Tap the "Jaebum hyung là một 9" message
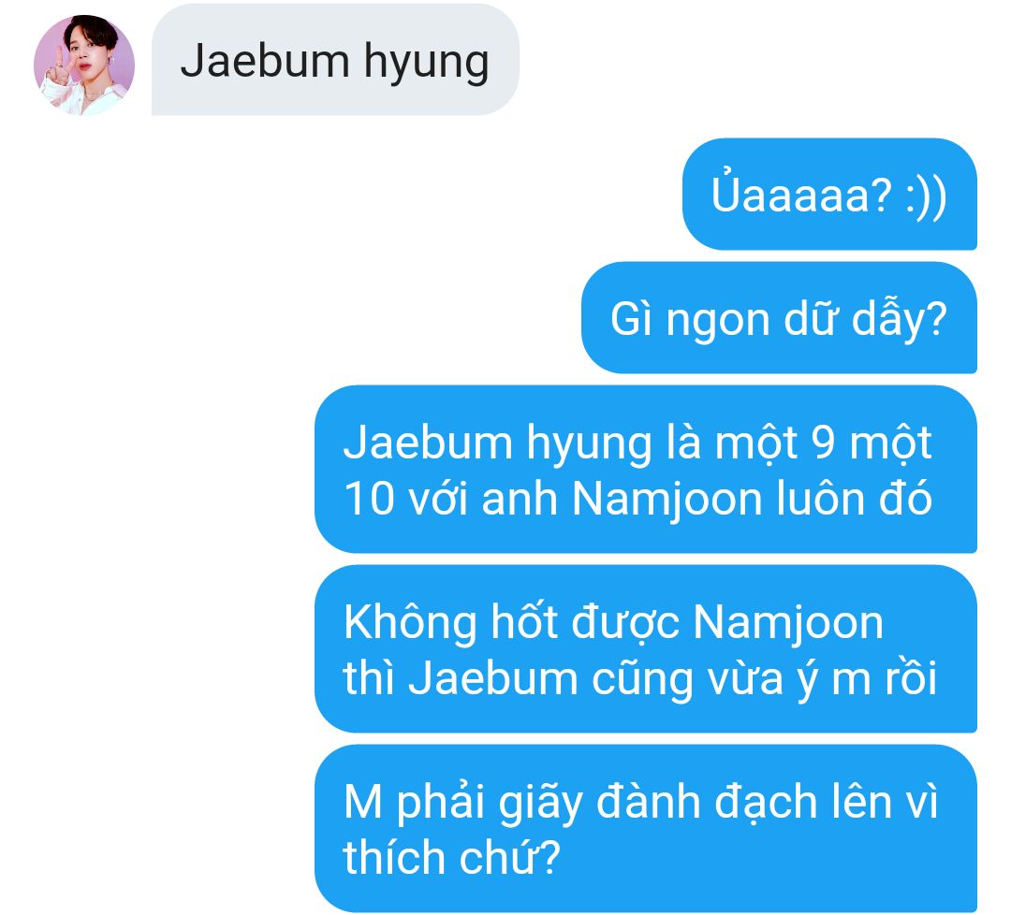The image size is (1011, 915). (646, 469)
